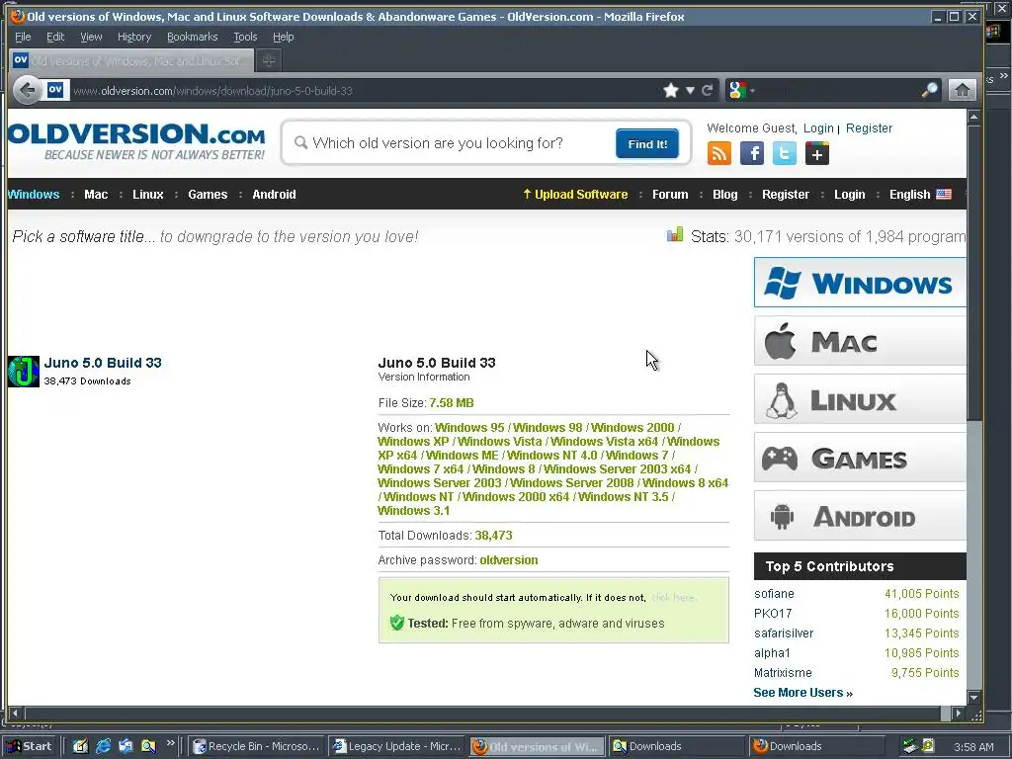Click the black plus share icon

(817, 153)
